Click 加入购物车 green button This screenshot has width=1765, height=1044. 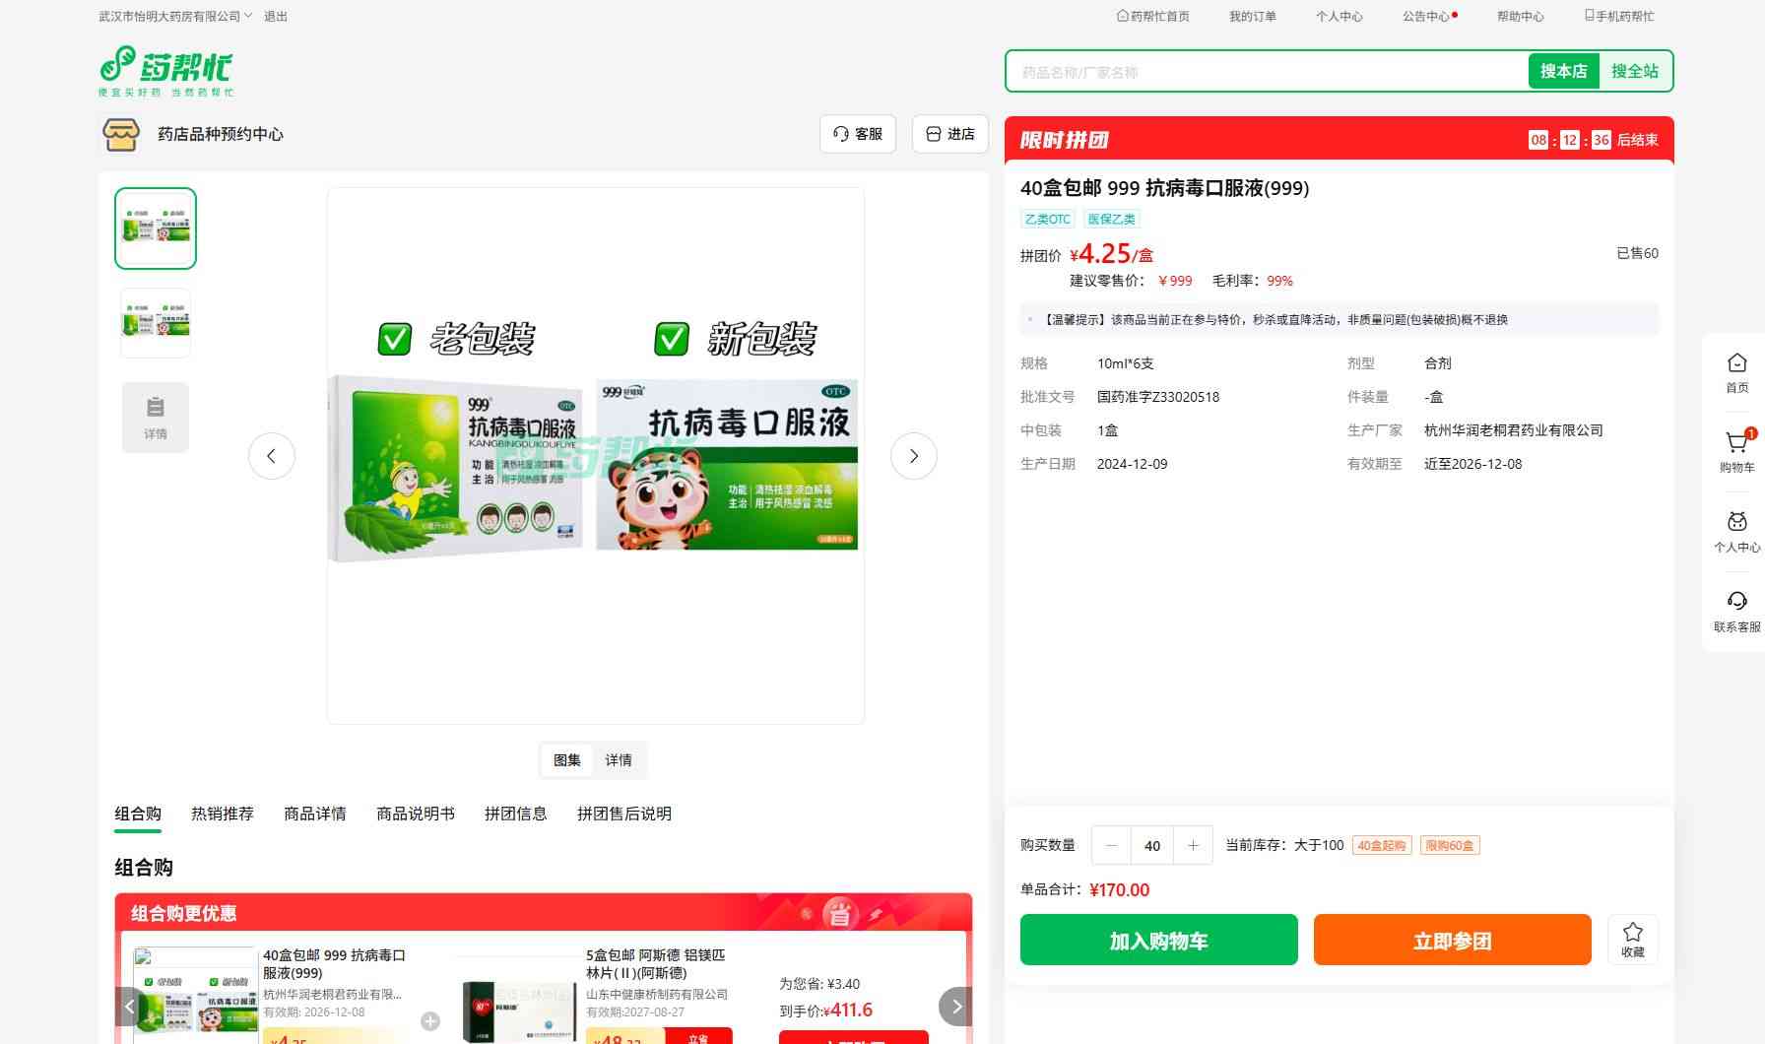coord(1158,940)
